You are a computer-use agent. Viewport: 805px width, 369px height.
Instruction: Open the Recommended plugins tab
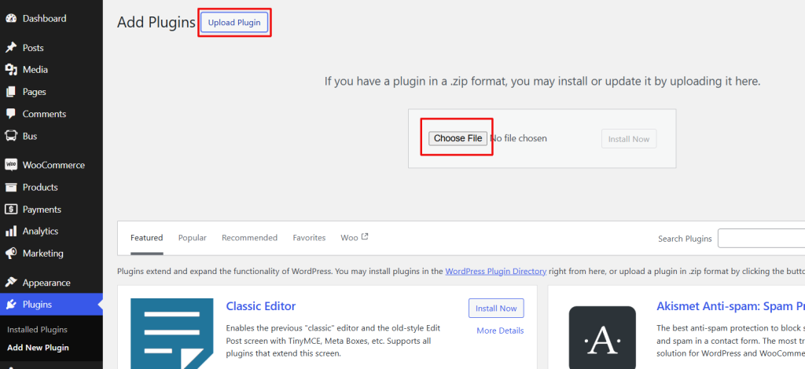[249, 238]
